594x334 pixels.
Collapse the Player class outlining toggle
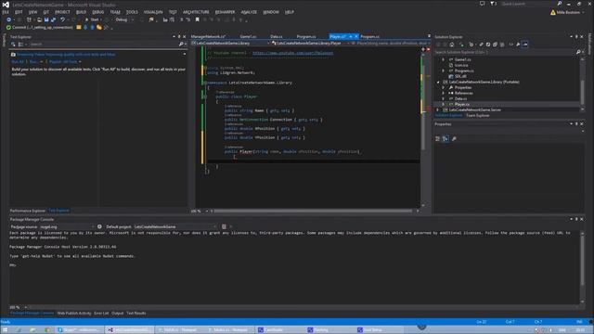pyautogui.click(x=205, y=96)
